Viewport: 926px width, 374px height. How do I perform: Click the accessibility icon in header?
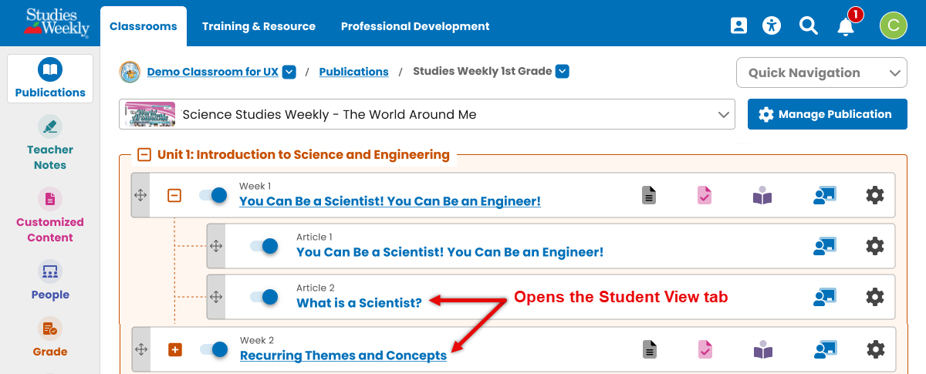coord(772,26)
